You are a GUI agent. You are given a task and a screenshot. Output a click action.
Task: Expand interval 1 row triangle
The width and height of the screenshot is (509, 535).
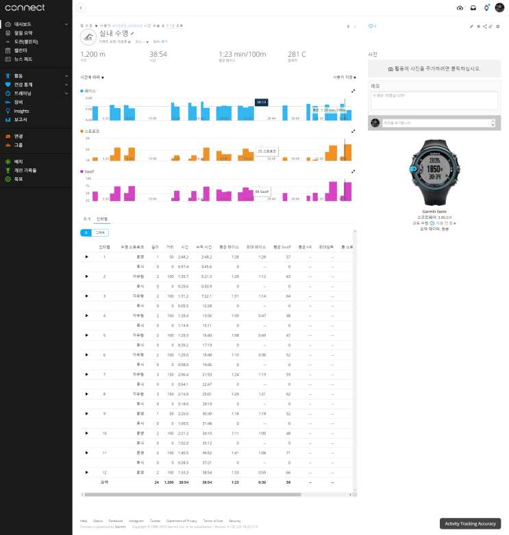tap(87, 257)
